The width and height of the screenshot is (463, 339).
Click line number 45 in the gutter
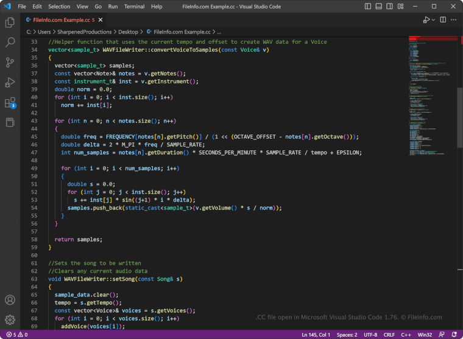point(34,136)
